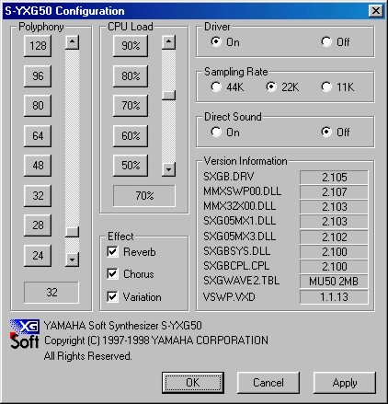
Task: Click the Cancel button
Action: [268, 383]
